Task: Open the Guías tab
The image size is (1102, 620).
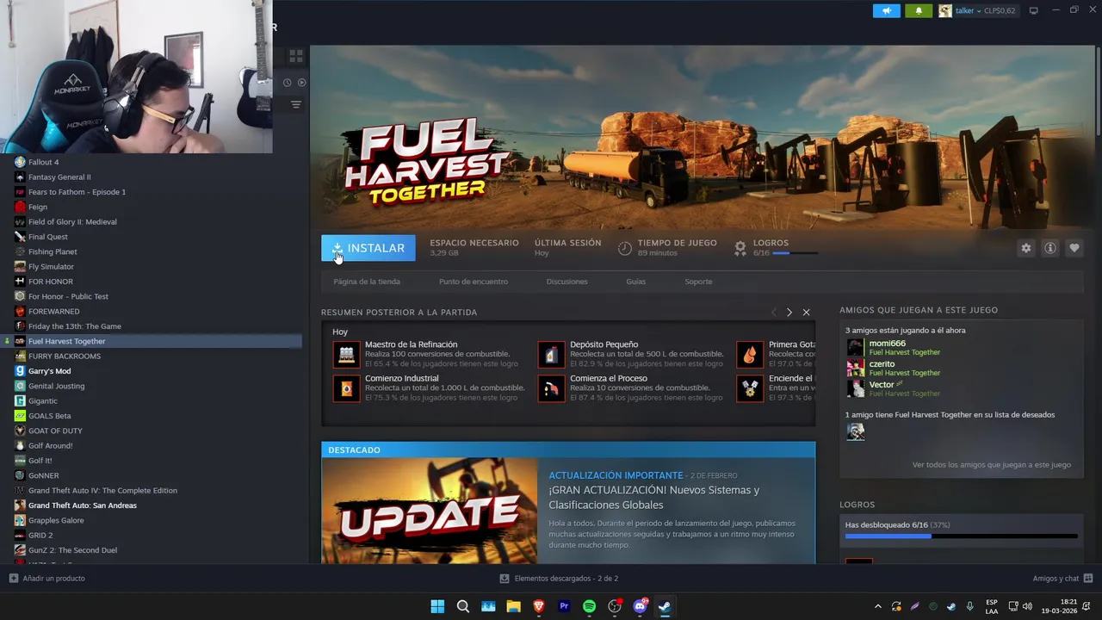Action: coord(635,282)
